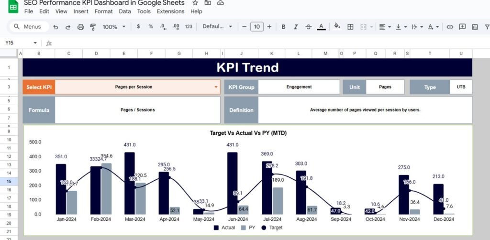The height and width of the screenshot is (240, 490).
Task: Click the Undo icon in toolbar
Action: point(56,27)
